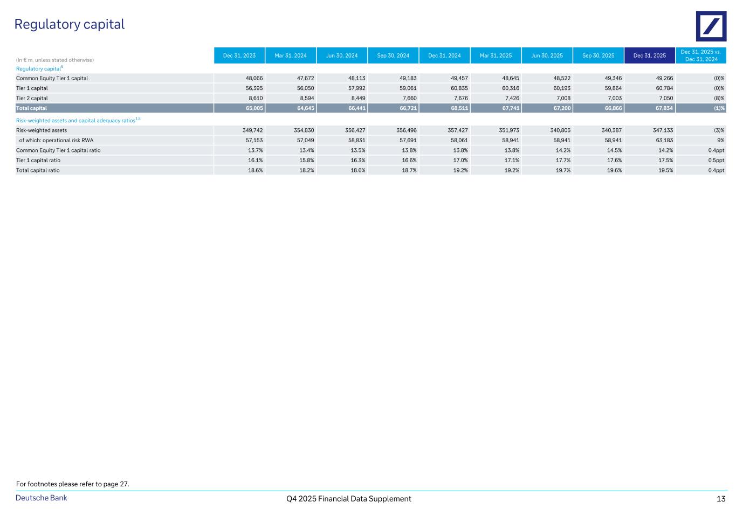Click the Q4 2025 Financial Data Supplement footer

(x=349, y=499)
